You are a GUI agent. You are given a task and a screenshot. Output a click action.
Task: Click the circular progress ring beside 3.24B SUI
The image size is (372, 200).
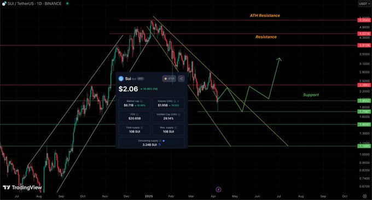(159, 145)
